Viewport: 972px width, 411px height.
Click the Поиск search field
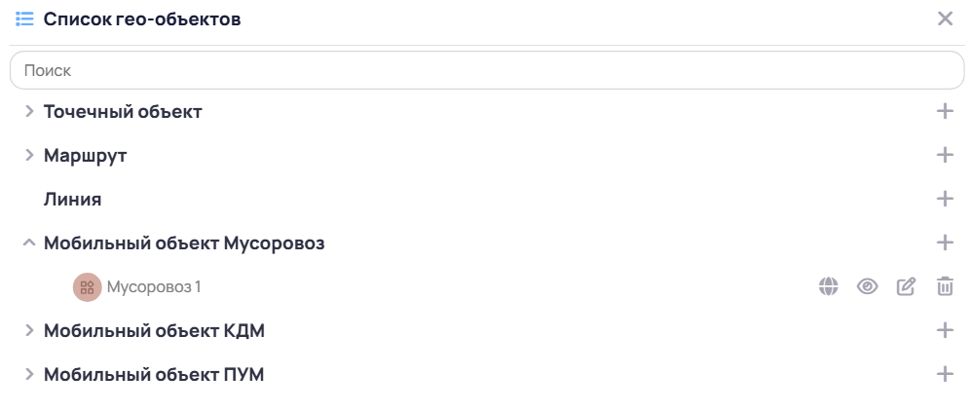click(487, 70)
